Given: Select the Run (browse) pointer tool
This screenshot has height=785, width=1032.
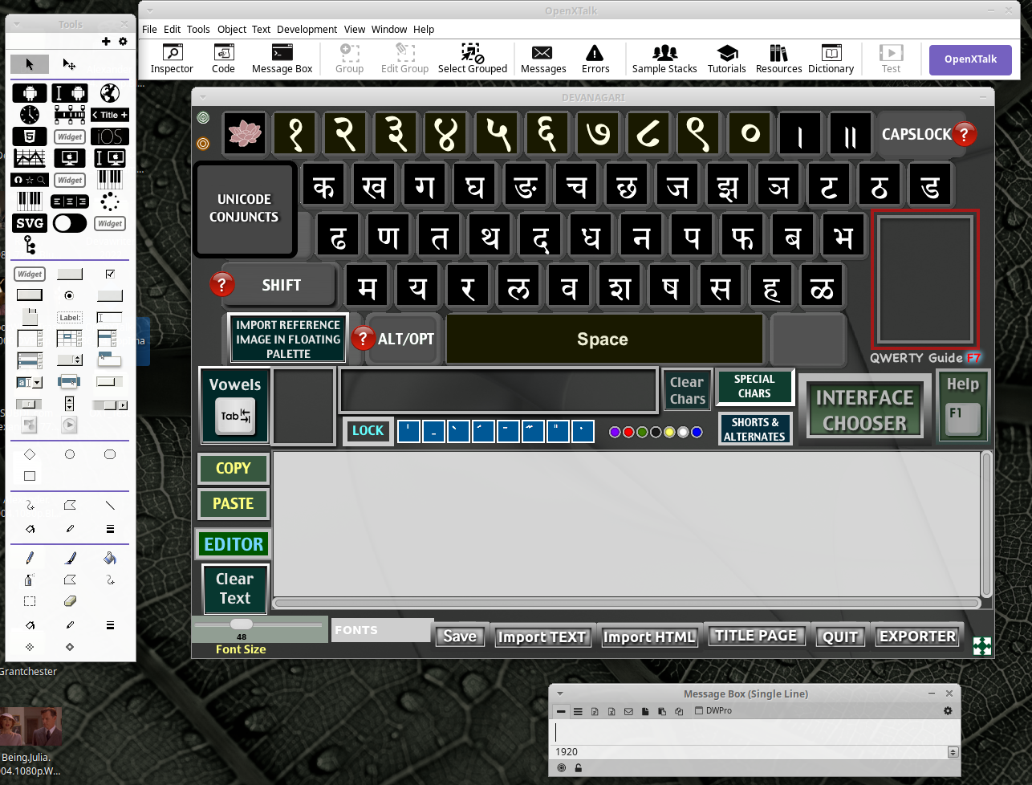Looking at the screenshot, I should pos(30,64).
